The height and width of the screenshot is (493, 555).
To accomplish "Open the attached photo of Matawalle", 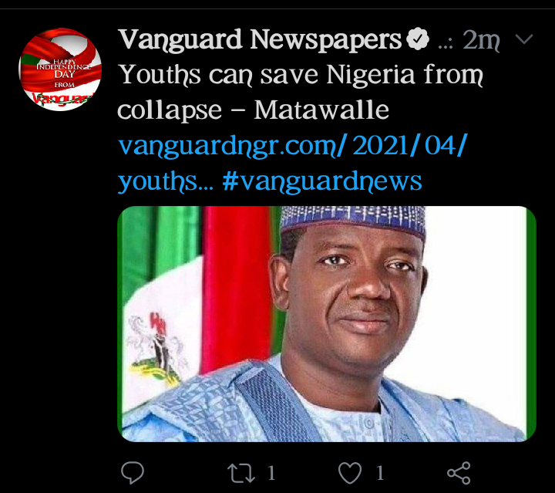I will click(x=327, y=324).
